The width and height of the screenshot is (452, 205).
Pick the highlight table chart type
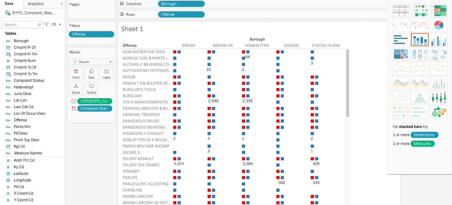439,11
